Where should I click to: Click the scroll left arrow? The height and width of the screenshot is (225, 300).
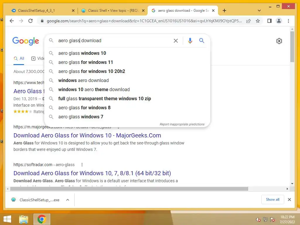[x=7, y=189]
